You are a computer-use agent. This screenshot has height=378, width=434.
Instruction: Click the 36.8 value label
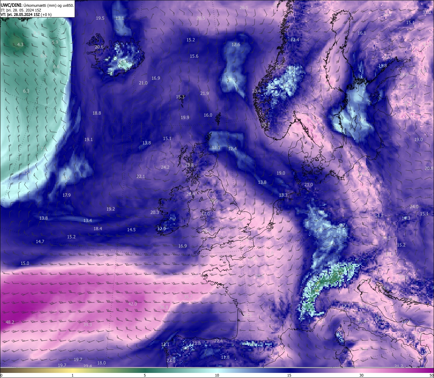click(164, 307)
